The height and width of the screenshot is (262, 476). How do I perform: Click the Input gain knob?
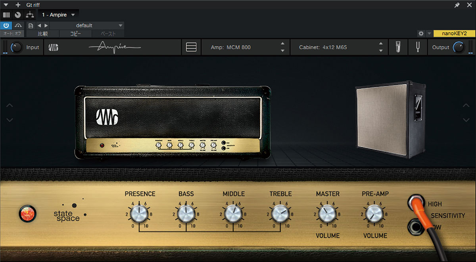point(17,48)
